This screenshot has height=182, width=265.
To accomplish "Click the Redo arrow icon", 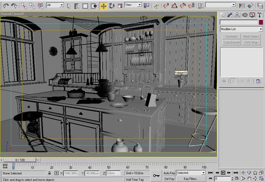I will 14,6.
